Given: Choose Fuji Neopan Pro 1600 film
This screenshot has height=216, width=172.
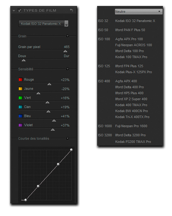Looking at the screenshot, I should (x=131, y=126).
